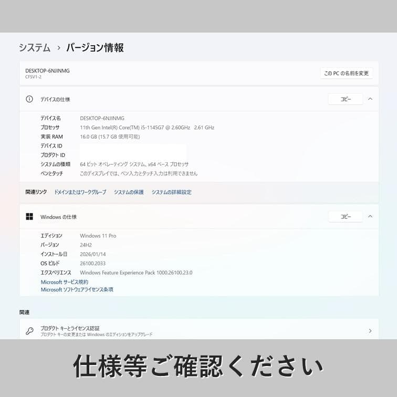The image size is (397, 397).
Task: Click the DESKTOP-6NJINMG name in top card
Action: click(47, 71)
